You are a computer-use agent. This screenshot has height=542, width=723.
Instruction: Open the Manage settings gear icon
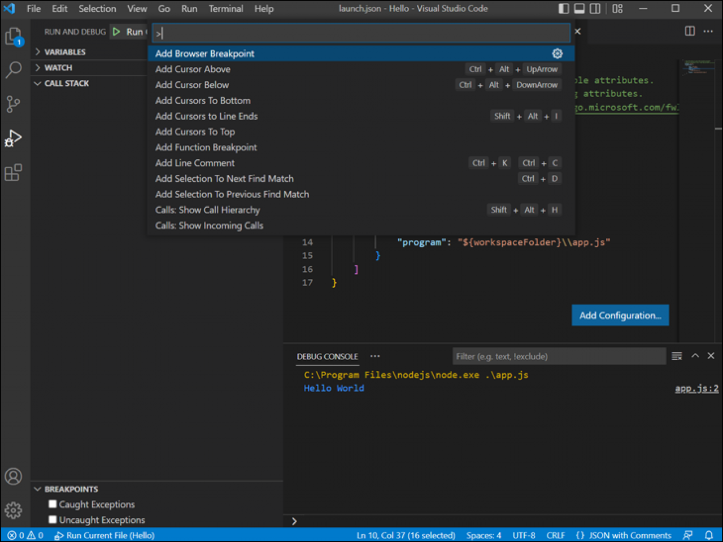[13, 510]
